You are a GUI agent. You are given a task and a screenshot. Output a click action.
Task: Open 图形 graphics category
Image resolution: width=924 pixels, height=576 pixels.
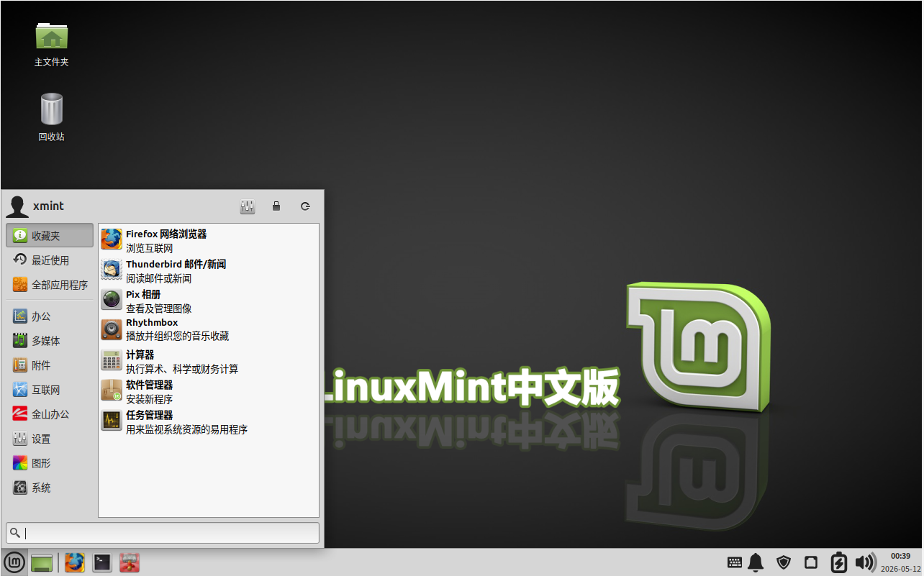50,463
